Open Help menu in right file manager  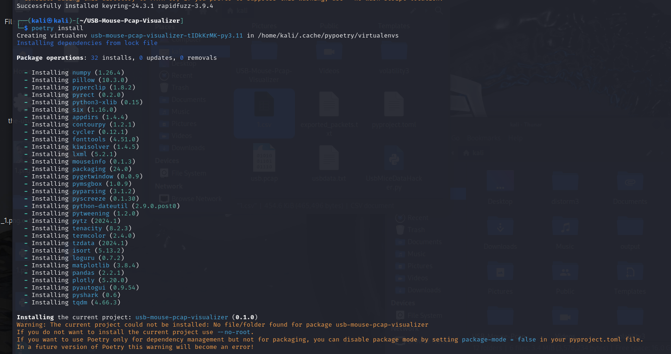(515, 138)
